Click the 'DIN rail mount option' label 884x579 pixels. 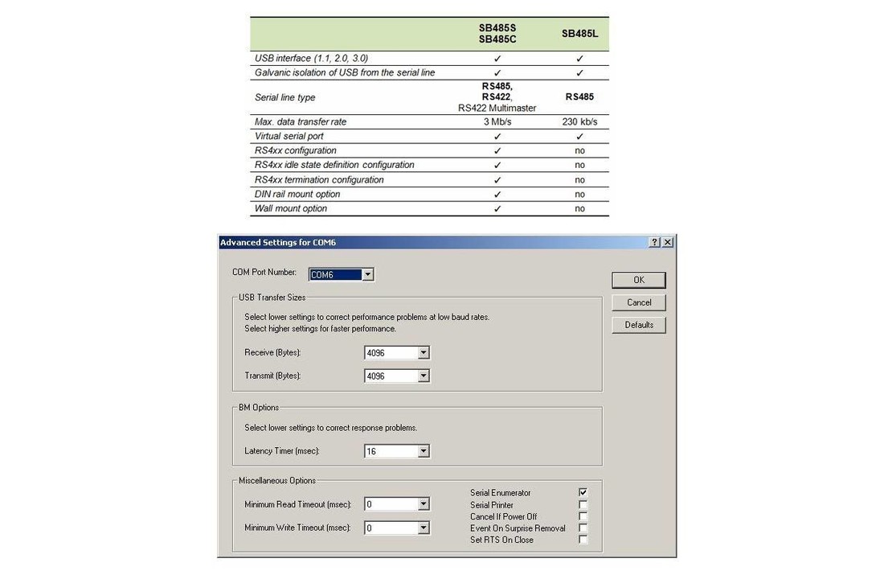(297, 194)
